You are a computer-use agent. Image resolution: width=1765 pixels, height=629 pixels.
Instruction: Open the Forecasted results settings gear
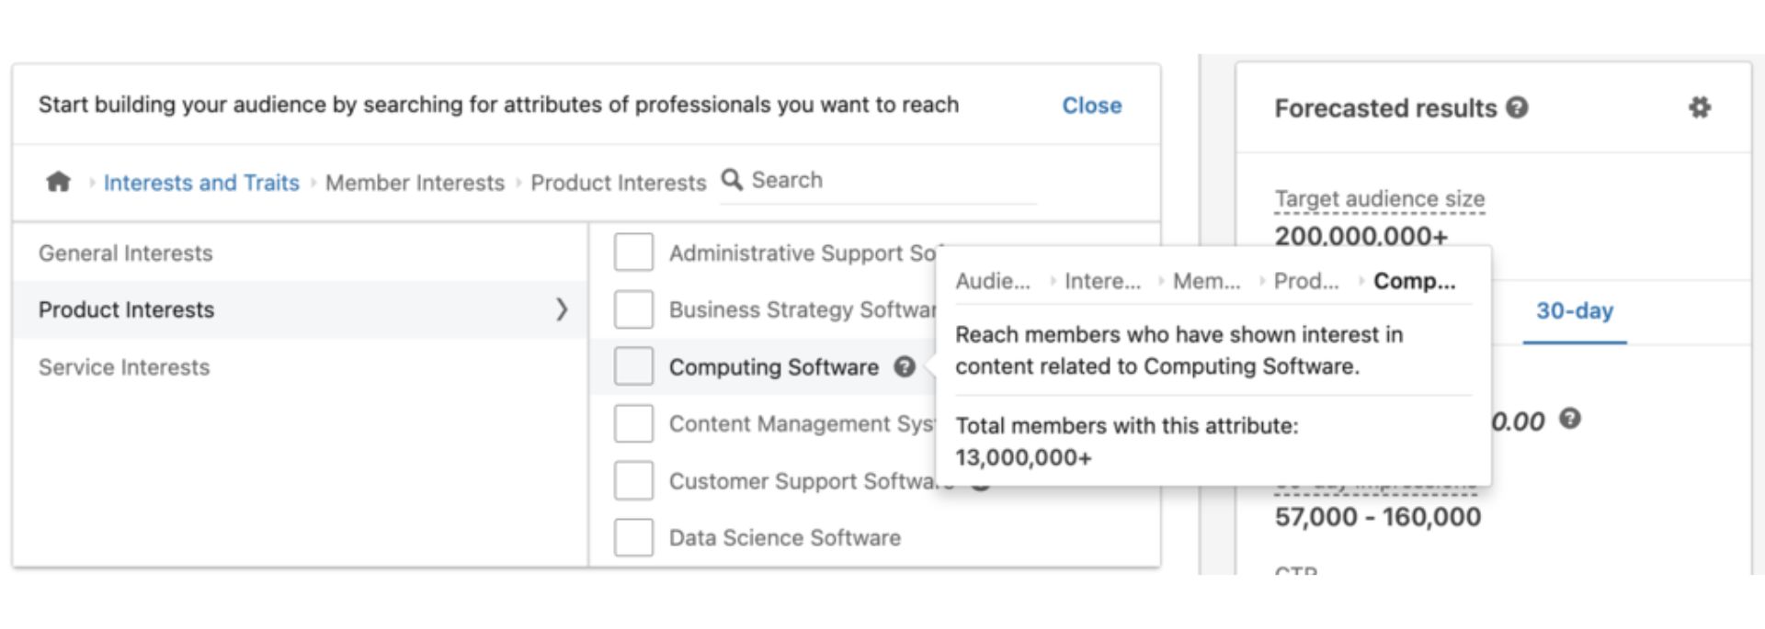1699,107
